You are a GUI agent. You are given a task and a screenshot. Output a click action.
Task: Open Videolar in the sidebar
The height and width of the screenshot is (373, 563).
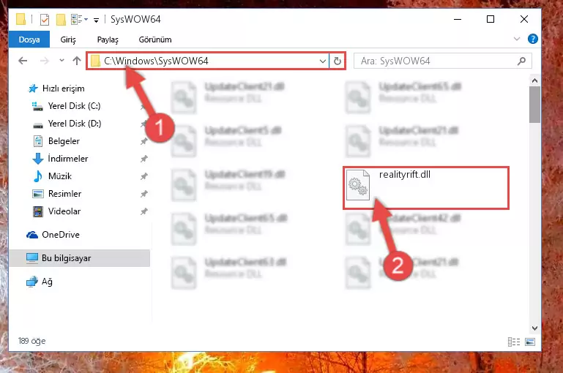pos(64,211)
